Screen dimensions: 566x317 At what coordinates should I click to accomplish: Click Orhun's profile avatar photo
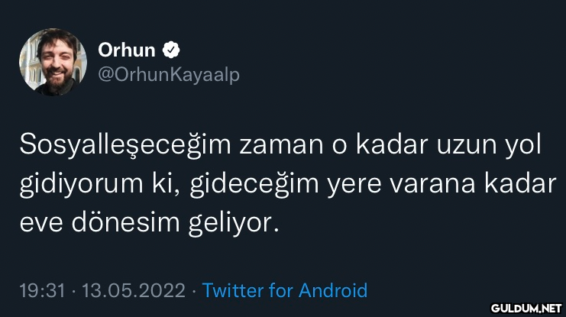53,63
